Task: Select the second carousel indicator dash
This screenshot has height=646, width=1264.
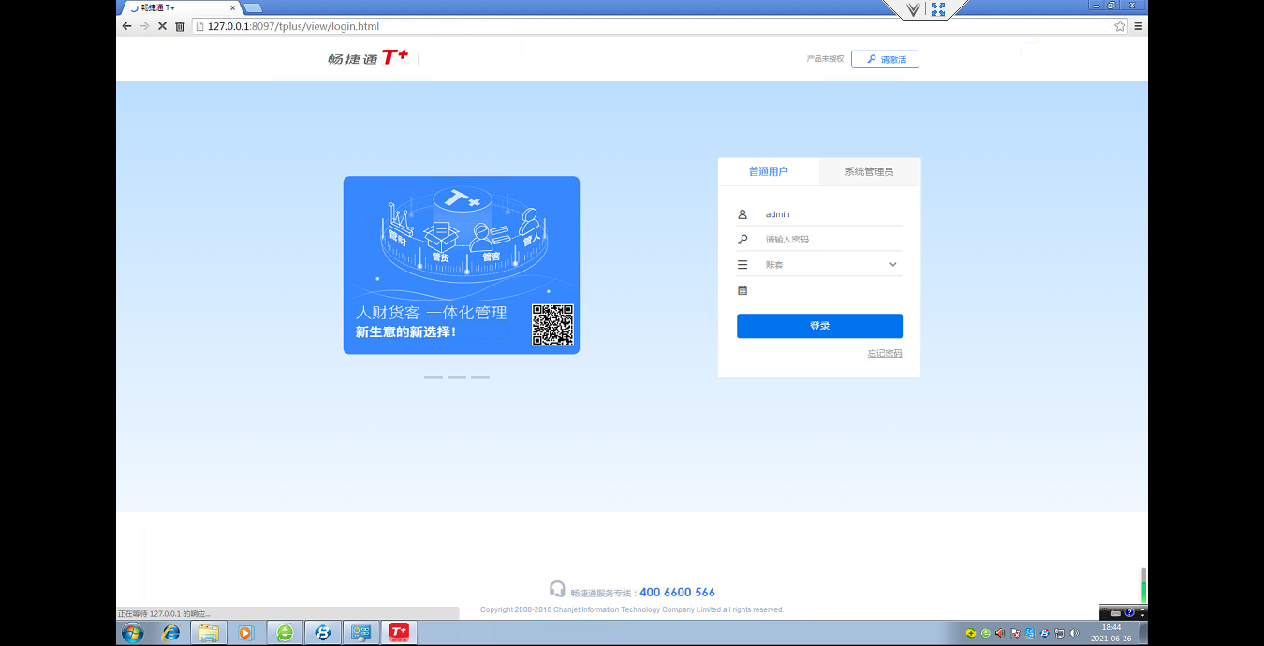Action: coord(457,377)
